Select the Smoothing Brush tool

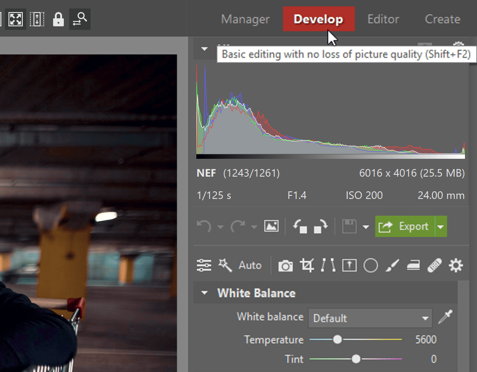point(414,265)
